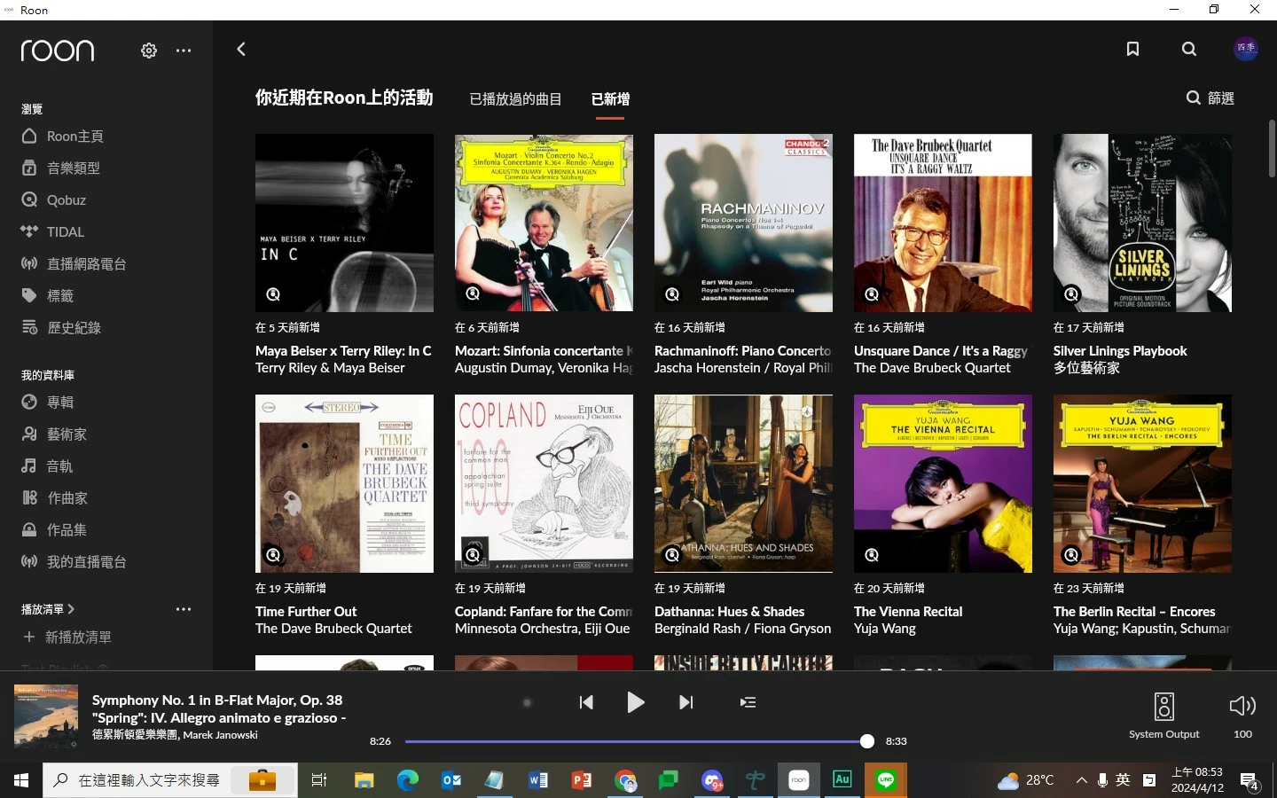
Task: Click the main content vertical scrollbar
Action: [1272, 148]
